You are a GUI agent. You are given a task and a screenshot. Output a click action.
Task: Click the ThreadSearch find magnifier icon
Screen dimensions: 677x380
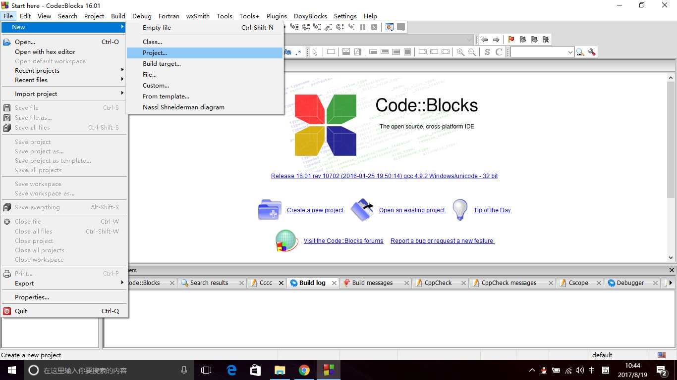580,52
